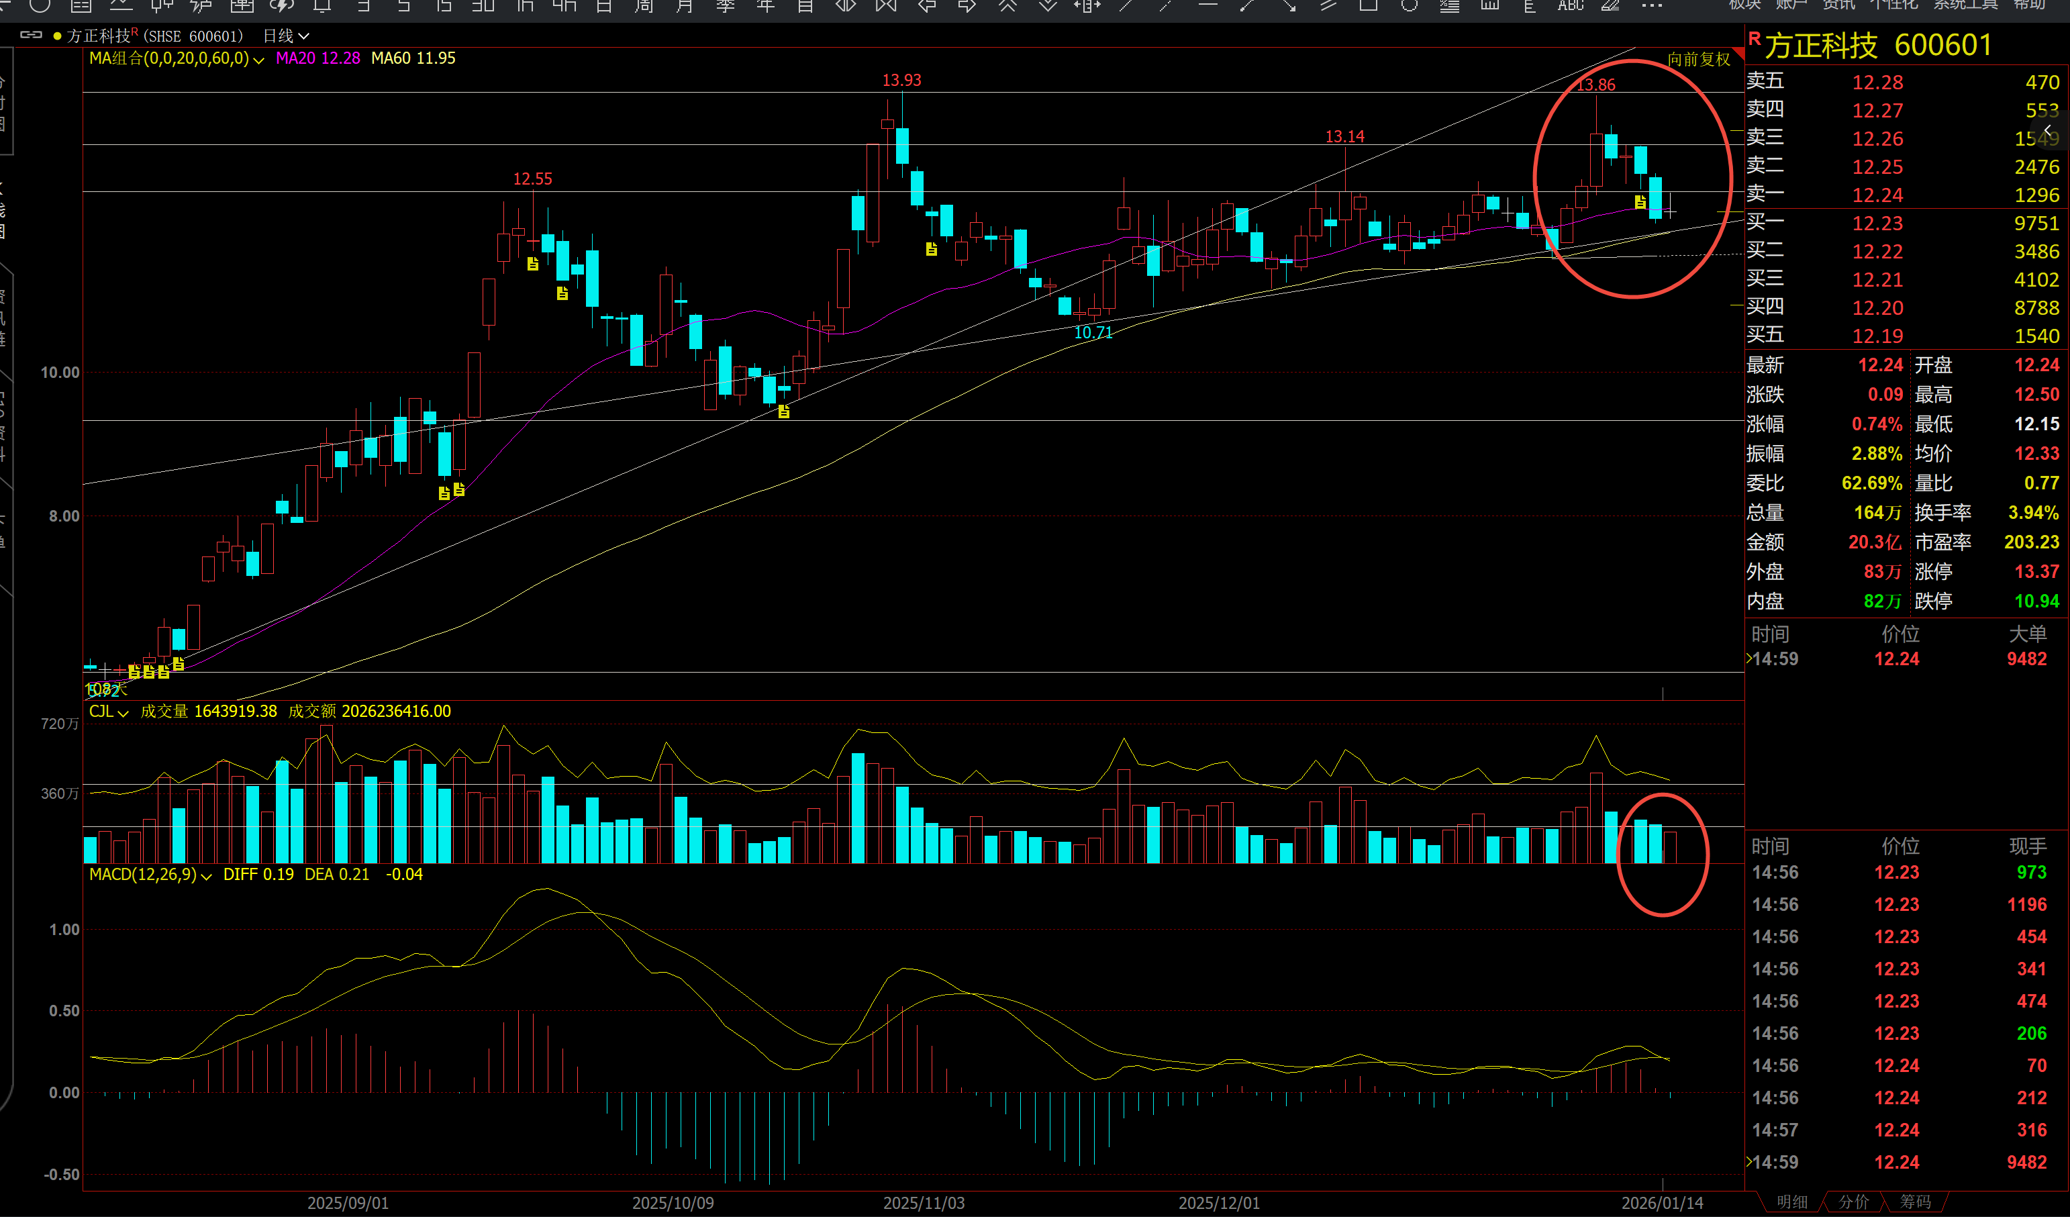2070x1217 pixels.
Task: Toggle the red R marker beside 方正科技 title
Action: (1754, 39)
